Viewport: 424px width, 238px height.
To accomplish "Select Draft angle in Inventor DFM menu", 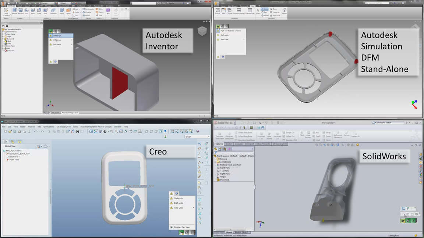I will click(61, 36).
